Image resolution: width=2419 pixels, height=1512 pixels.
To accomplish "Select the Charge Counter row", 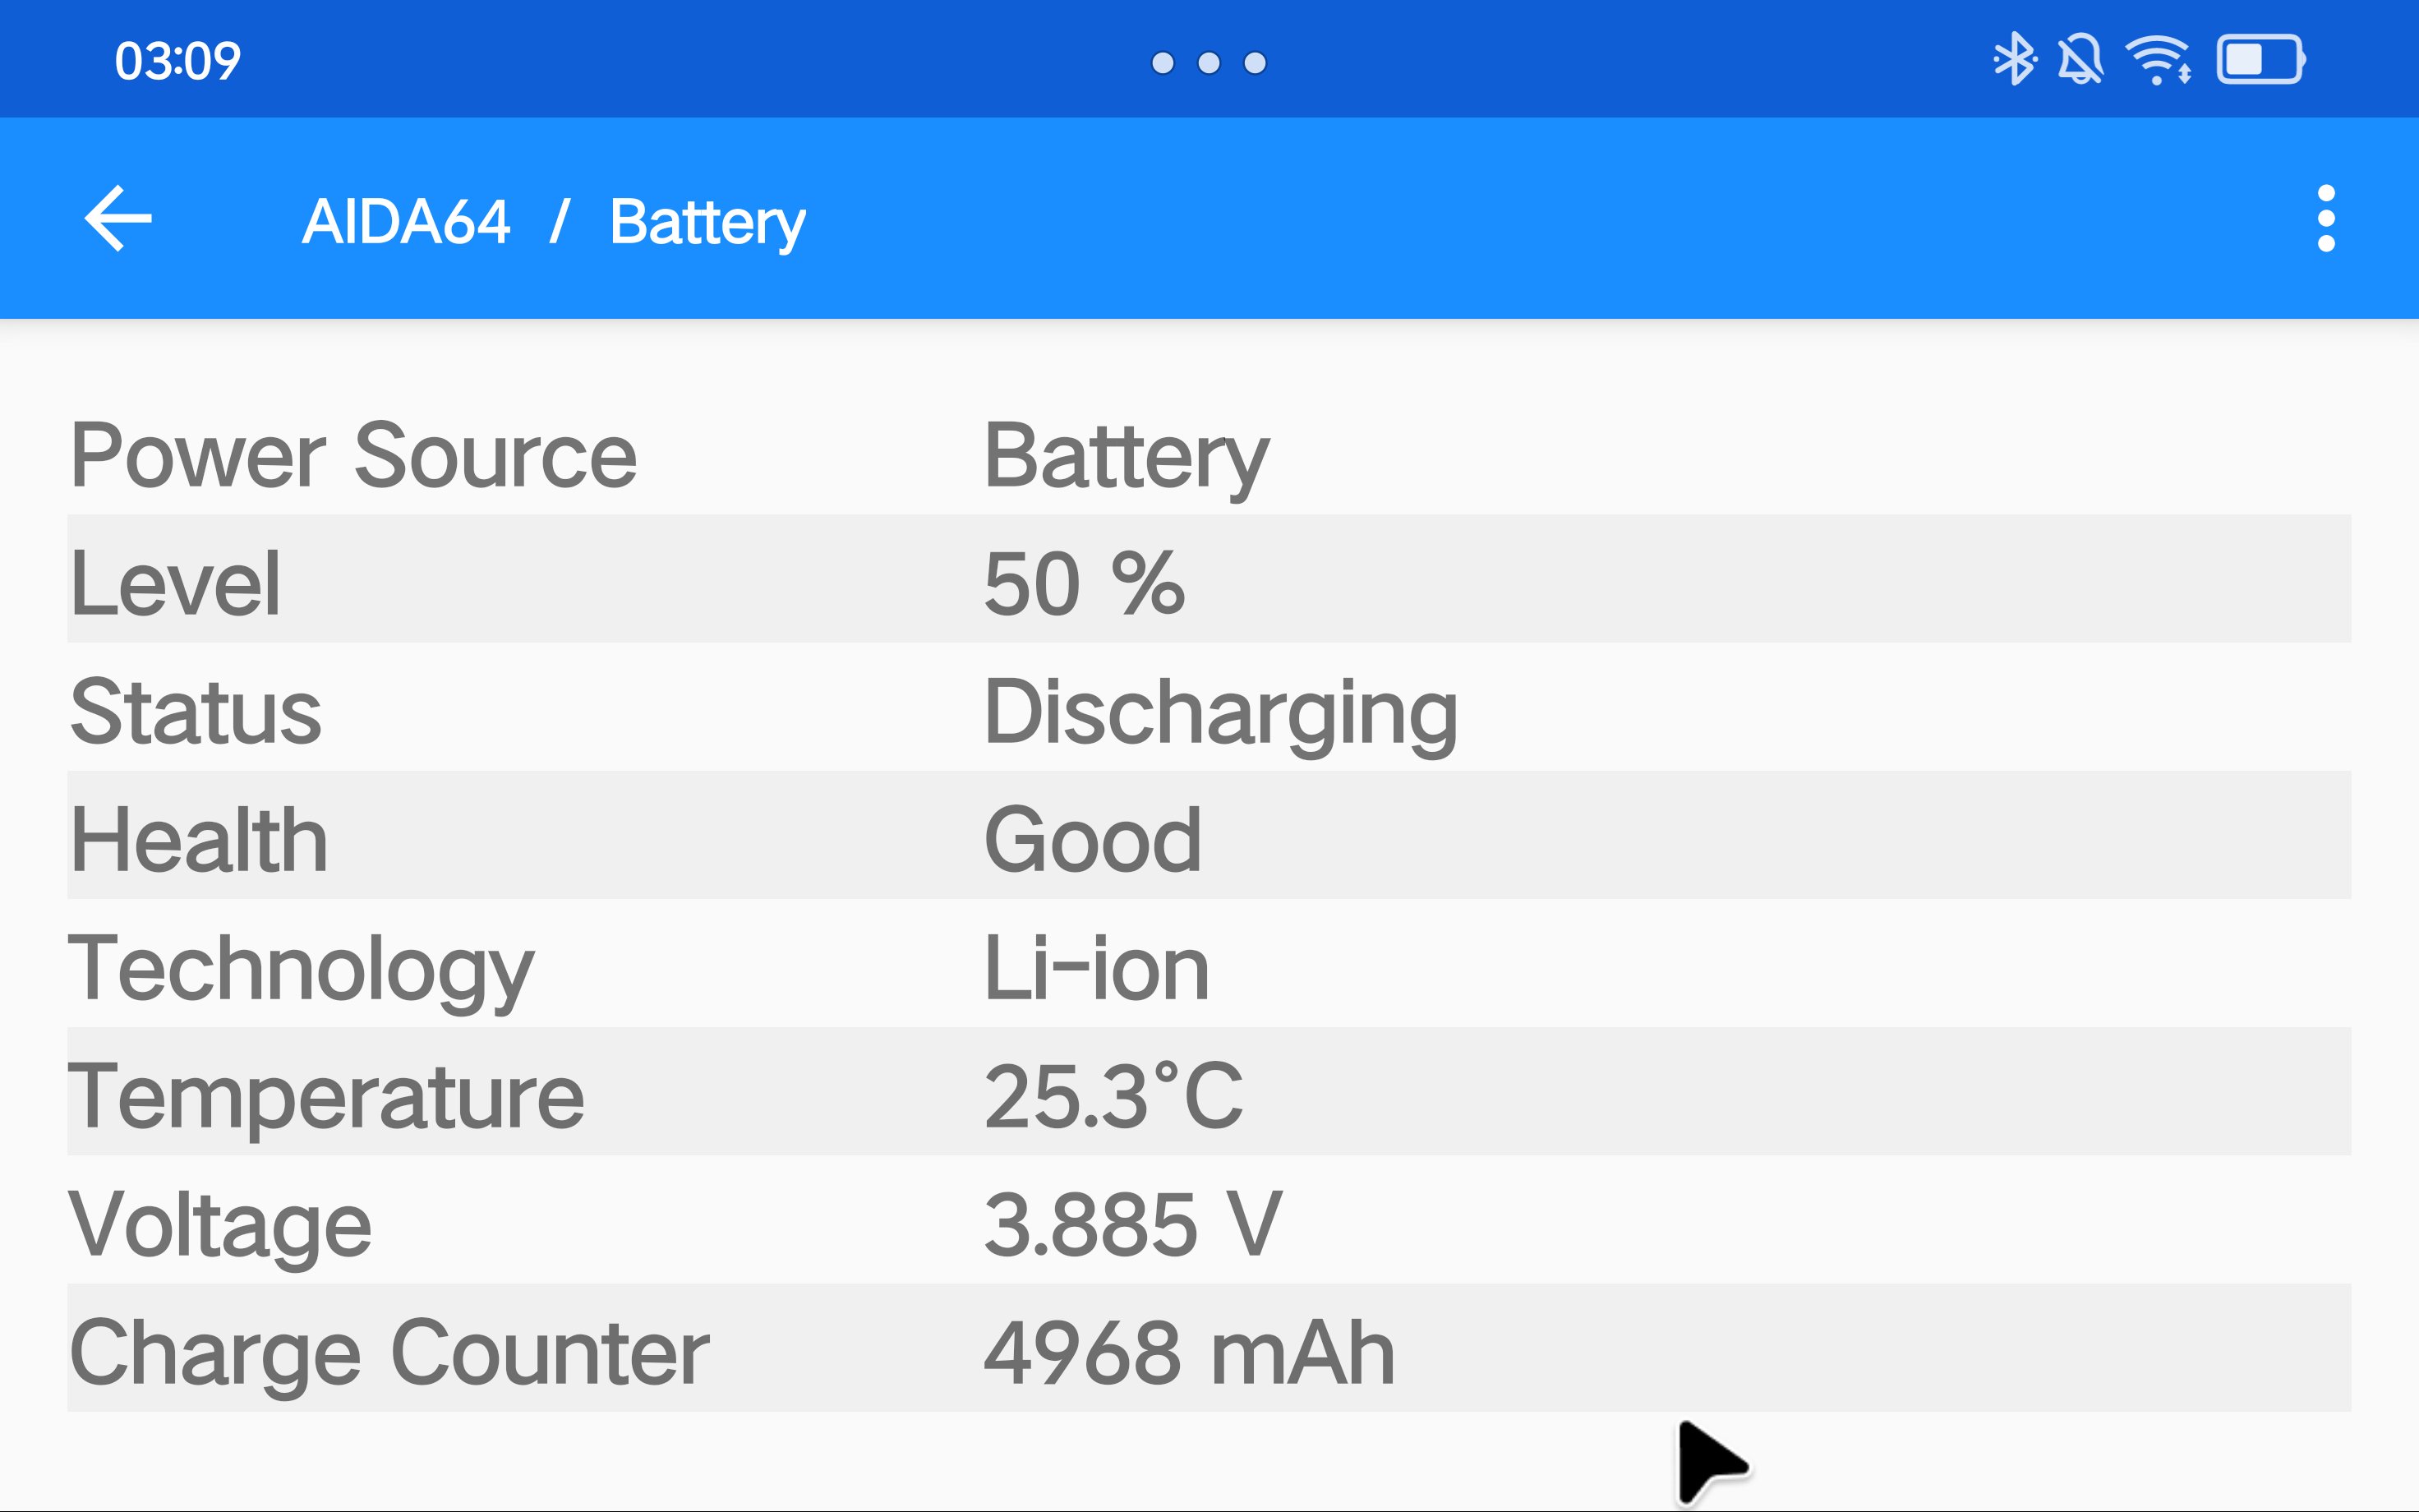I will [1209, 1348].
